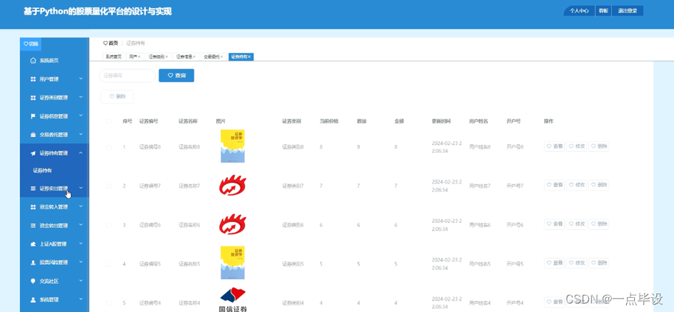Focus the 证券编号 search input field
Screen dimensions: 674x312
click(127, 76)
